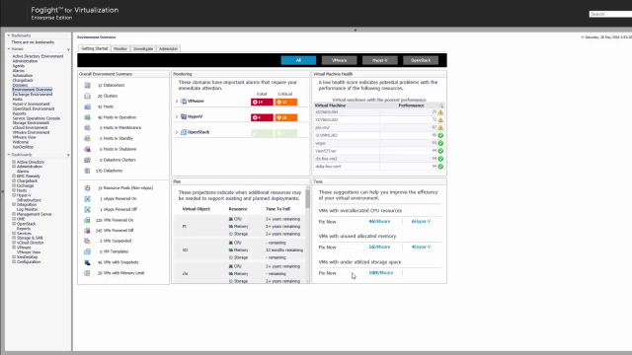Click the Clusters icon in the summary
Image resolution: width=632 pixels, height=355 pixels.
88,96
